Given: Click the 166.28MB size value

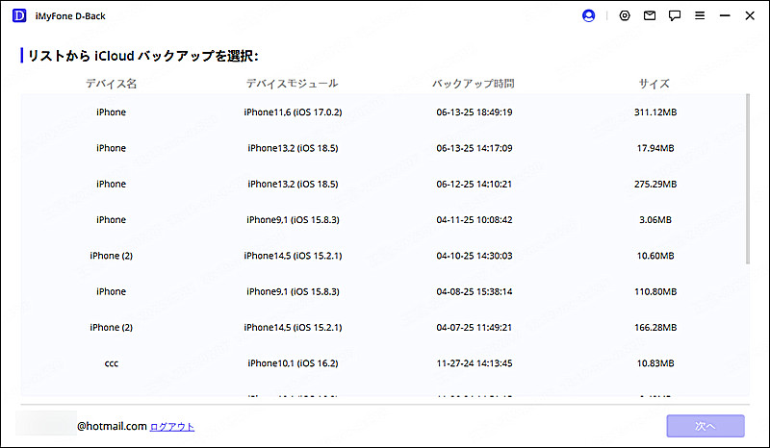Looking at the screenshot, I should pyautogui.click(x=655, y=327).
